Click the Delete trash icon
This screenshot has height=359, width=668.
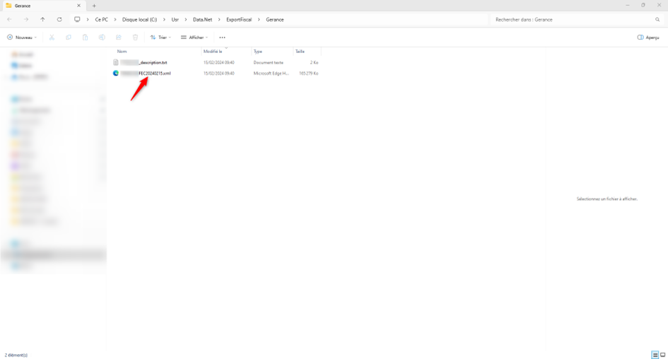[x=135, y=37]
